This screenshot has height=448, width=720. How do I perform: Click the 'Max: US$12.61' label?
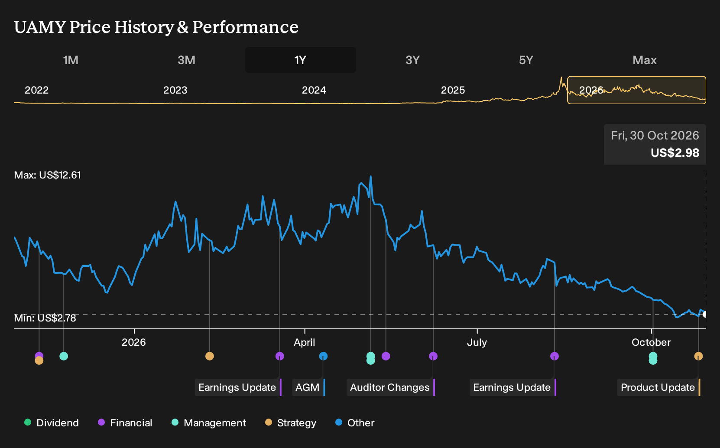tap(48, 175)
